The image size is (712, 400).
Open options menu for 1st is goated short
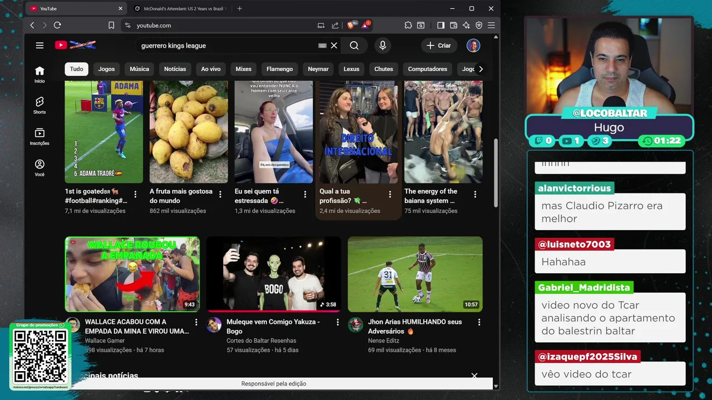(135, 194)
